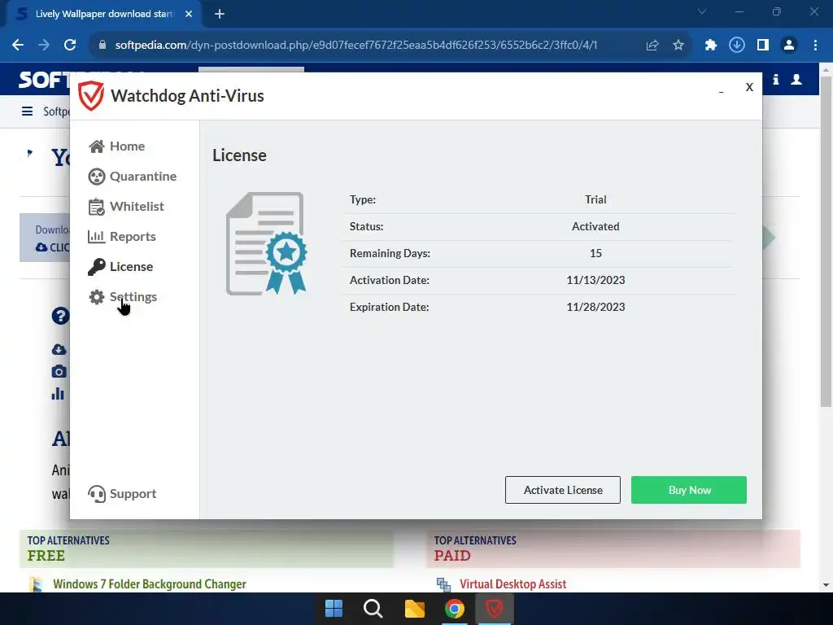Viewport: 833px width, 625px height.
Task: Reload the Softpedia page
Action: point(70,46)
